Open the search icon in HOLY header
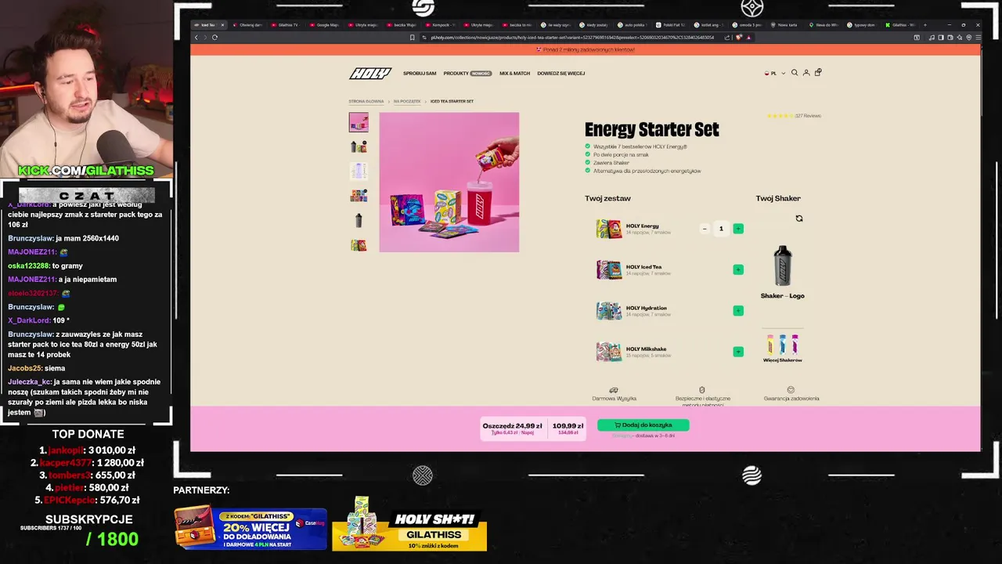This screenshot has height=564, width=1002. click(795, 73)
